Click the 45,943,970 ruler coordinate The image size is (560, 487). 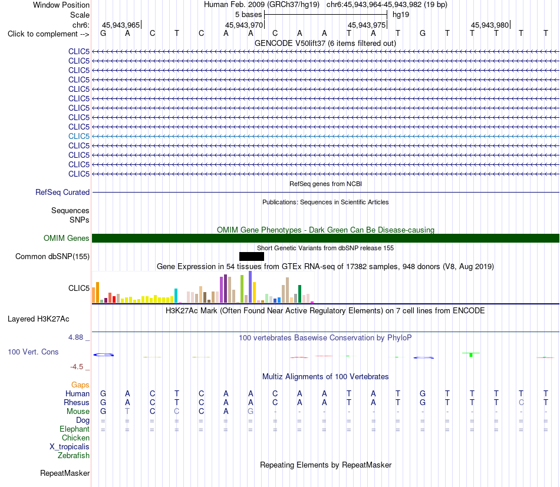tap(244, 25)
